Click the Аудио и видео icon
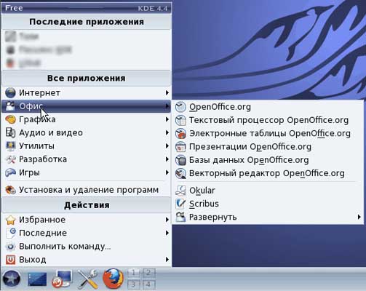The height and width of the screenshot is (291, 366). 10,132
